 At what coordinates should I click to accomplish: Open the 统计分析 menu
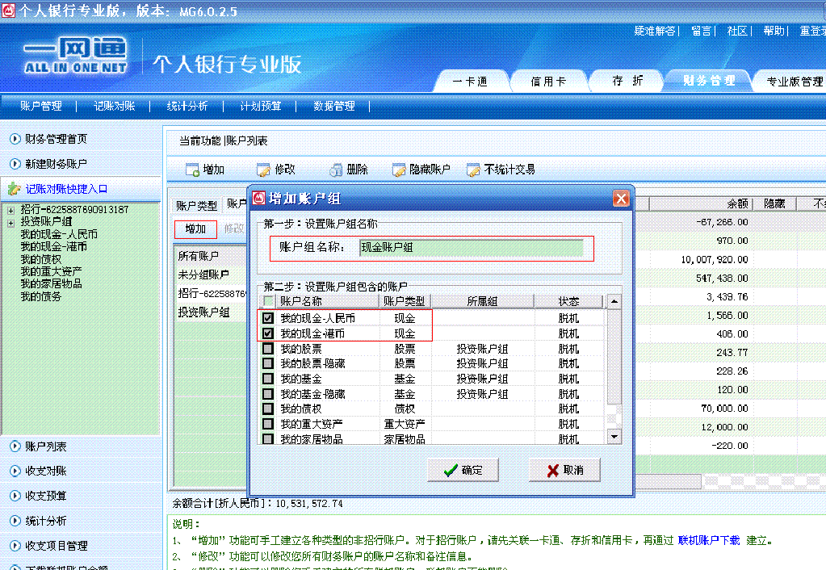(187, 106)
